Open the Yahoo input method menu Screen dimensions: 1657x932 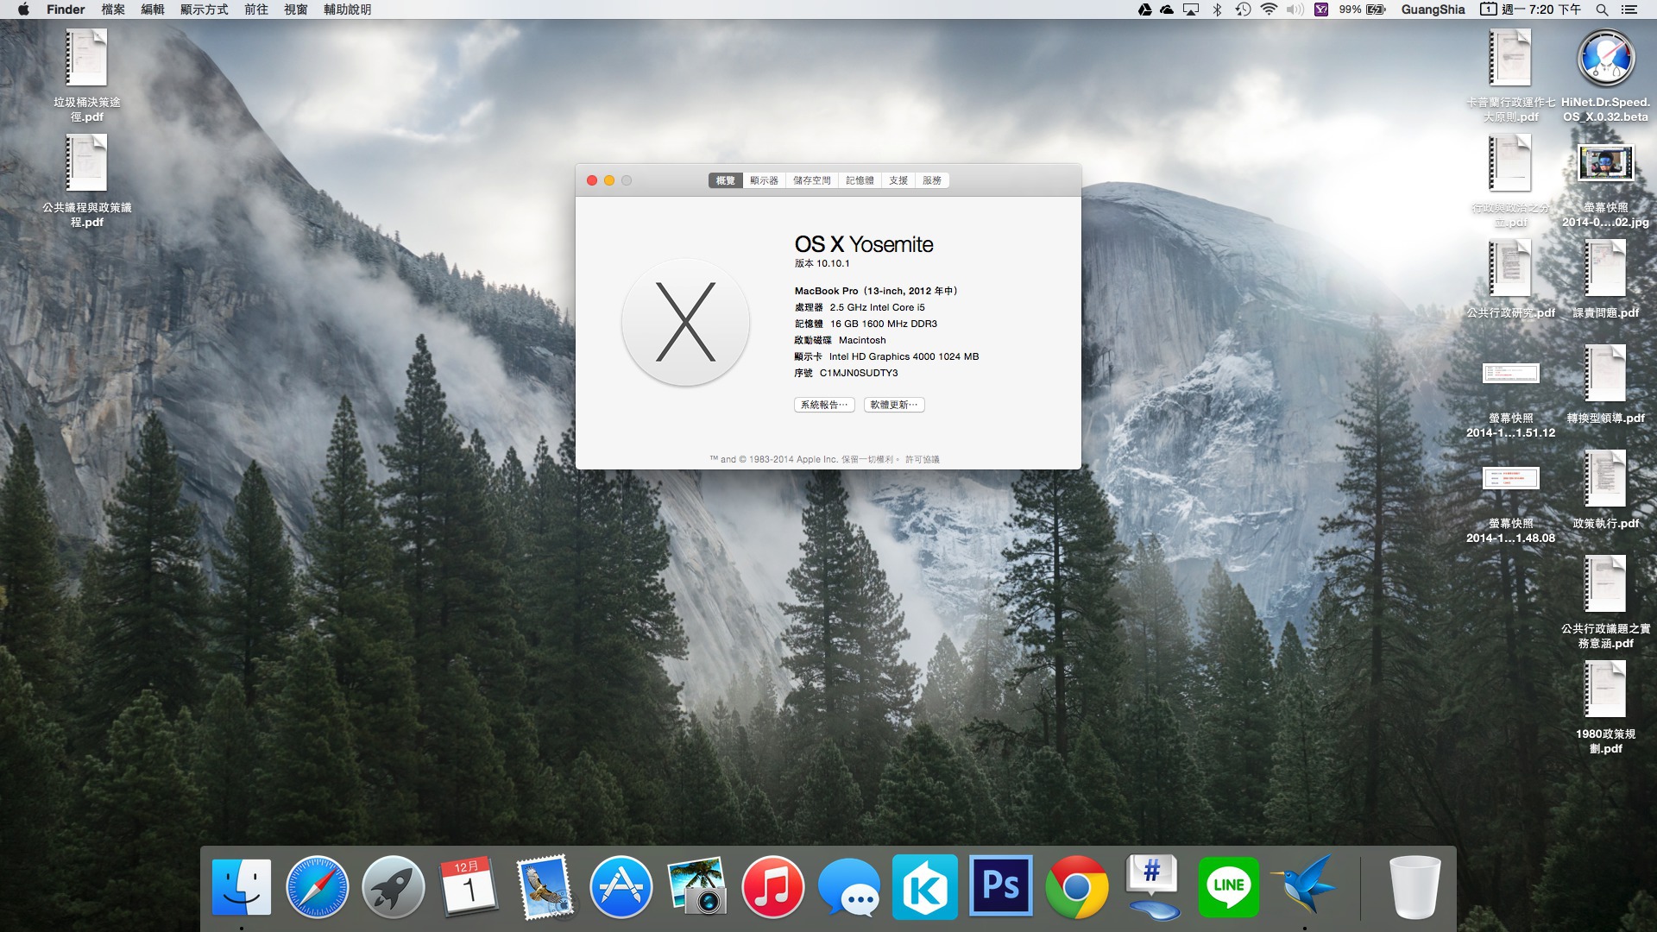1321,9
